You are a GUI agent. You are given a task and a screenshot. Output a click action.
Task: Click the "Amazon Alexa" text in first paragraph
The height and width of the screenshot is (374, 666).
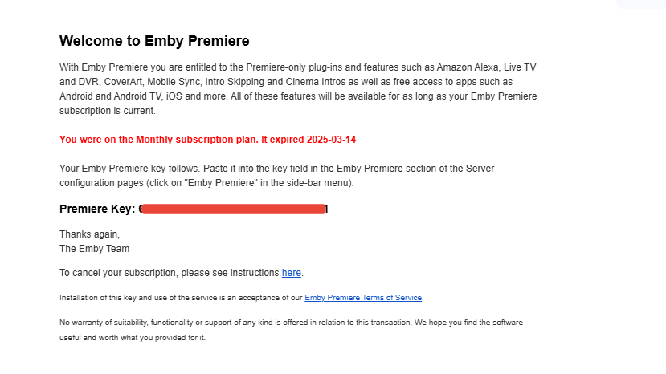468,67
